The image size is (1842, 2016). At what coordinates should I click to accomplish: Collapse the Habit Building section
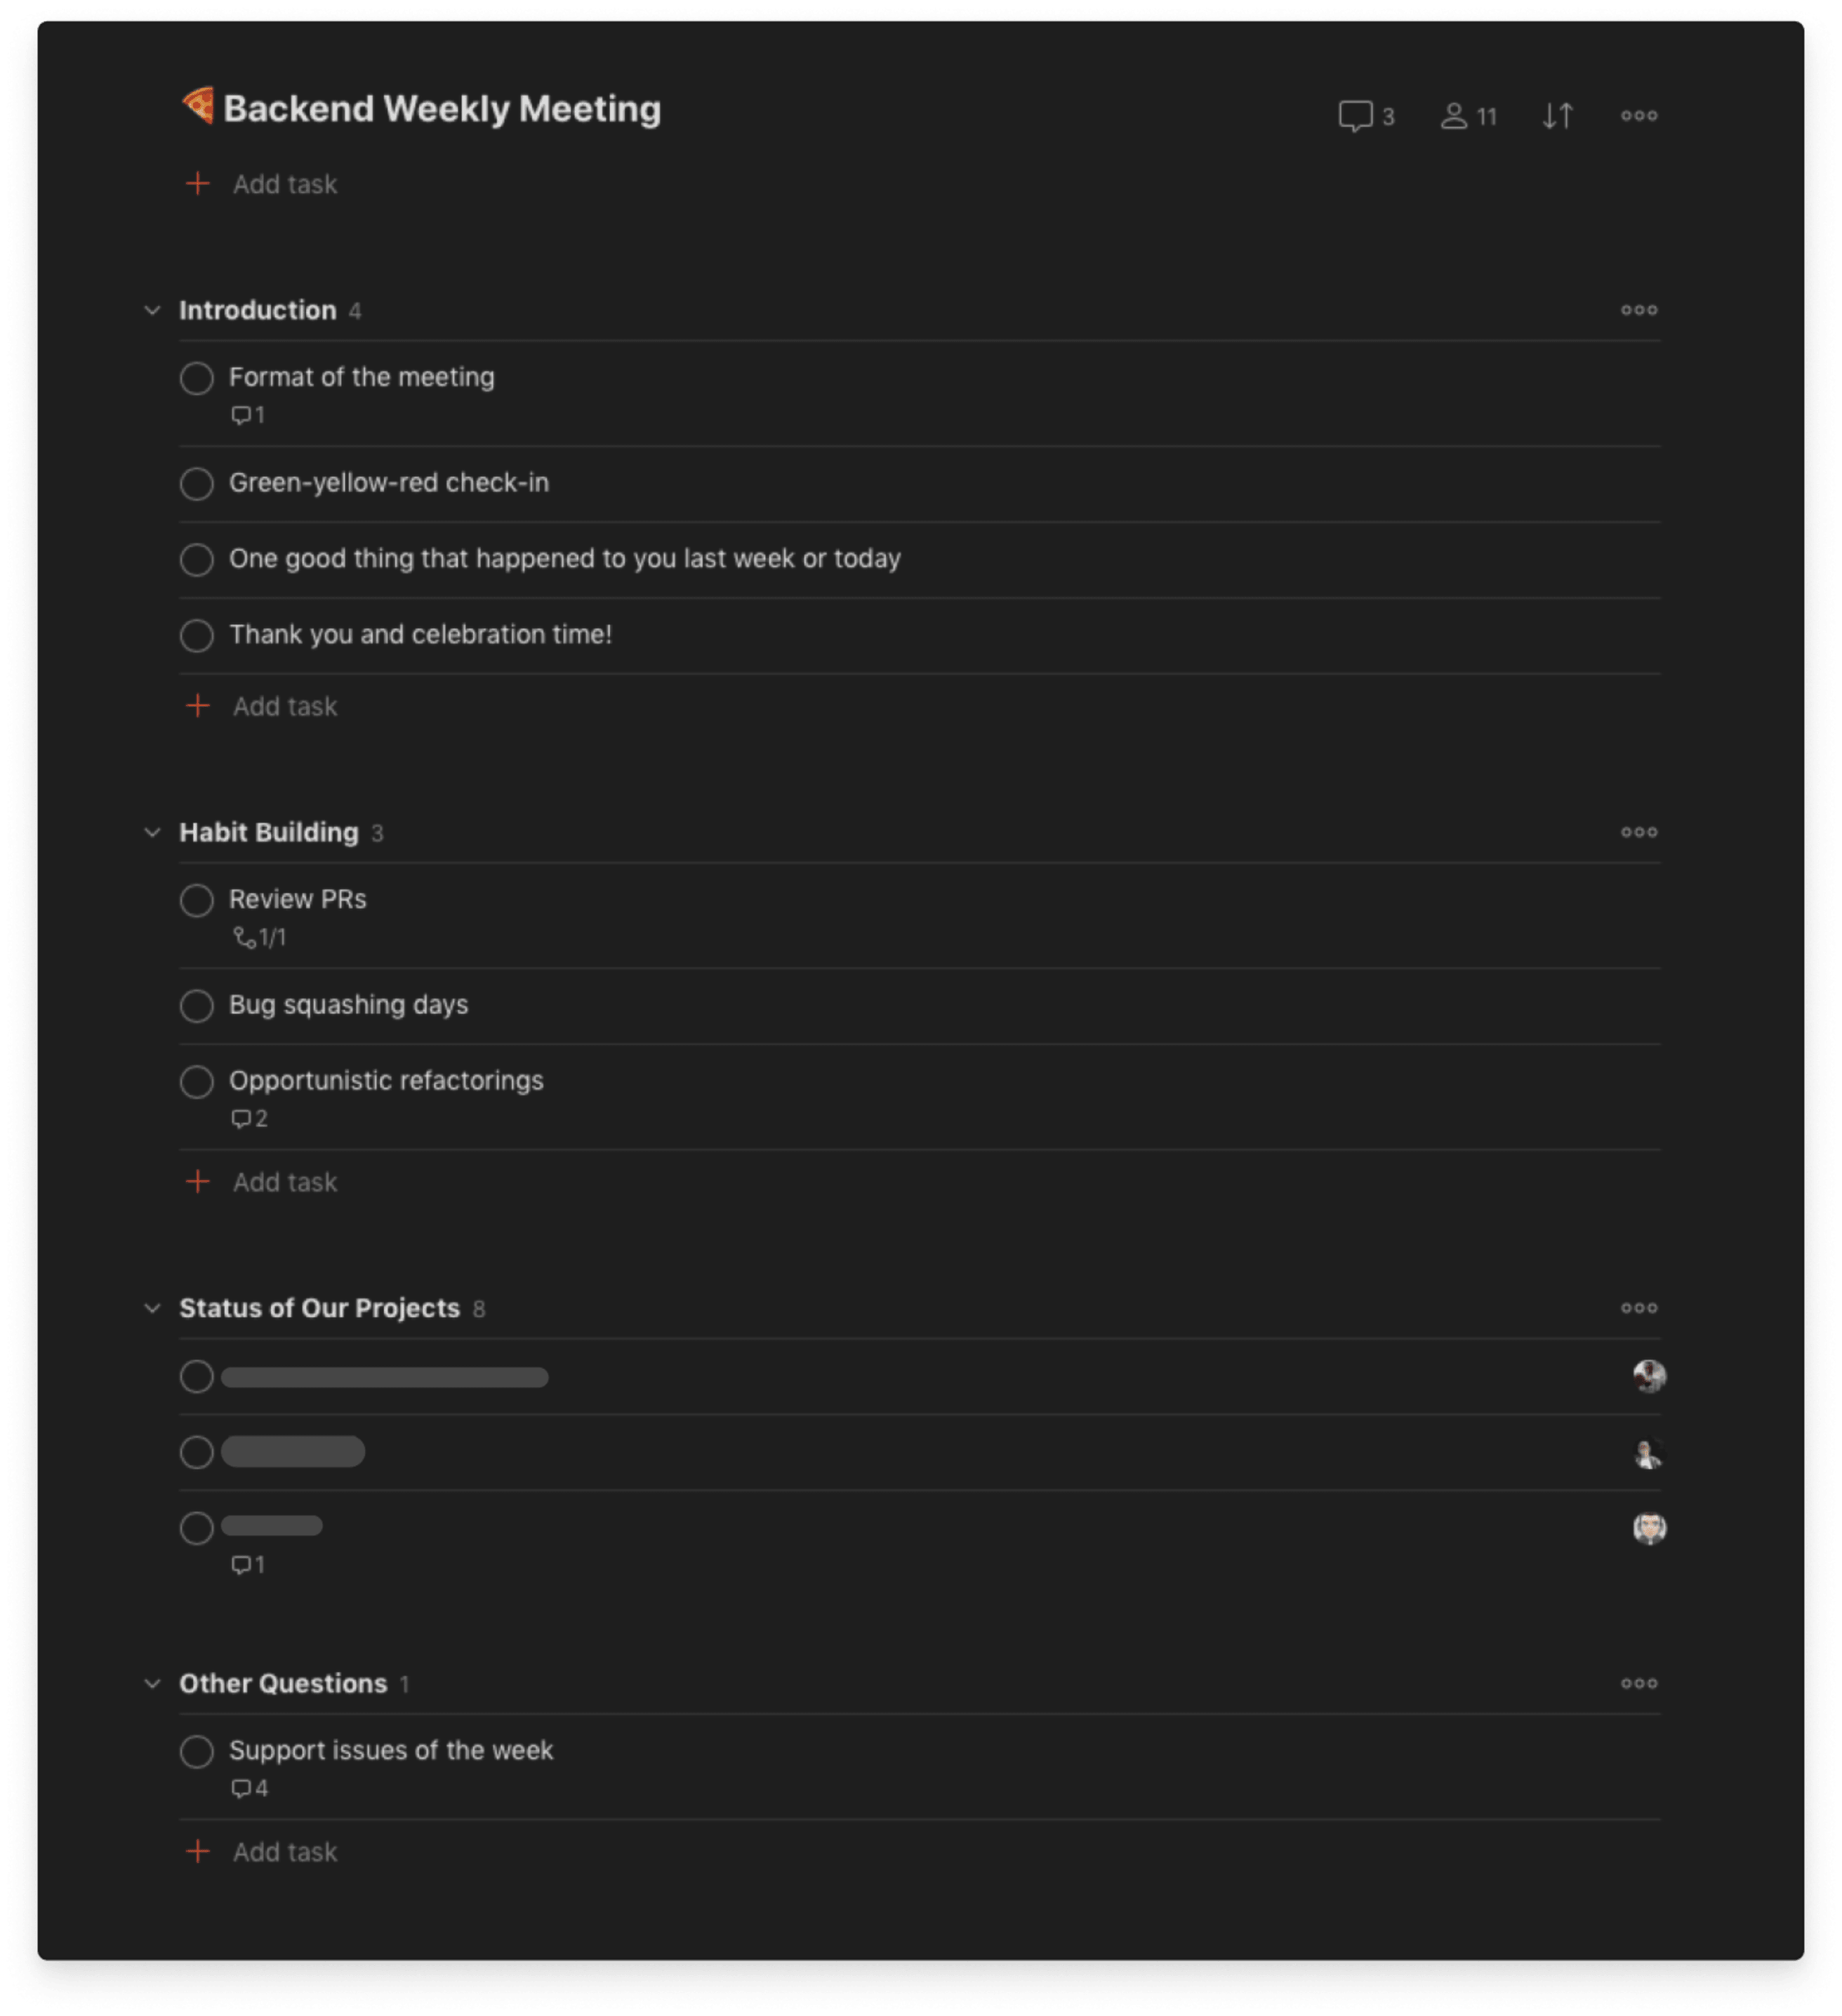(x=152, y=832)
